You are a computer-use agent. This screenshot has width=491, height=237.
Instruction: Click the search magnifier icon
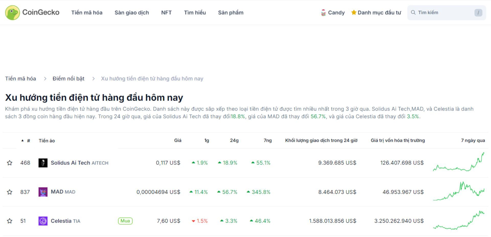coord(414,12)
